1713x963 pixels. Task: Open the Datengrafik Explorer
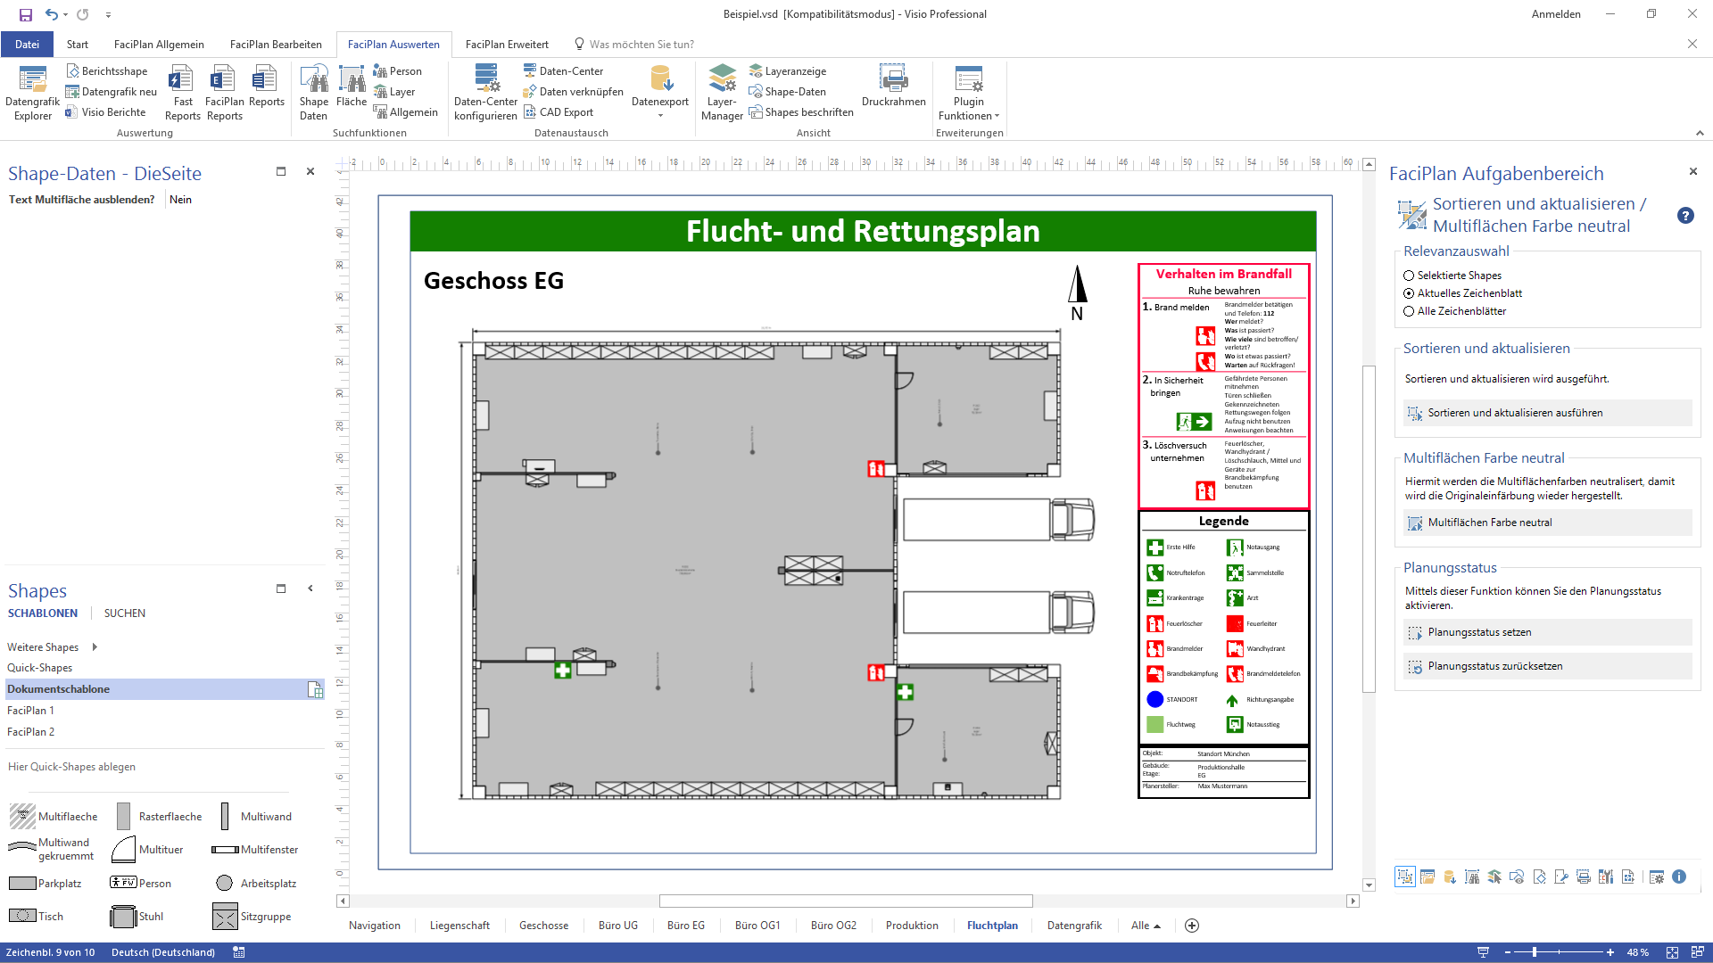[x=32, y=93]
